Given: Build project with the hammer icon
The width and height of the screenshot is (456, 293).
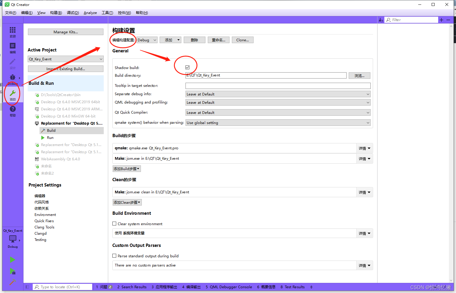Looking at the screenshot, I should coord(12,282).
